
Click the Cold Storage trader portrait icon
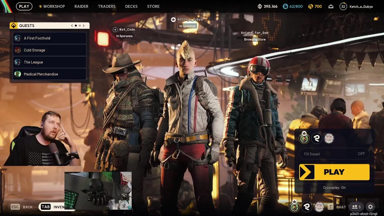pyautogui.click(x=18, y=50)
